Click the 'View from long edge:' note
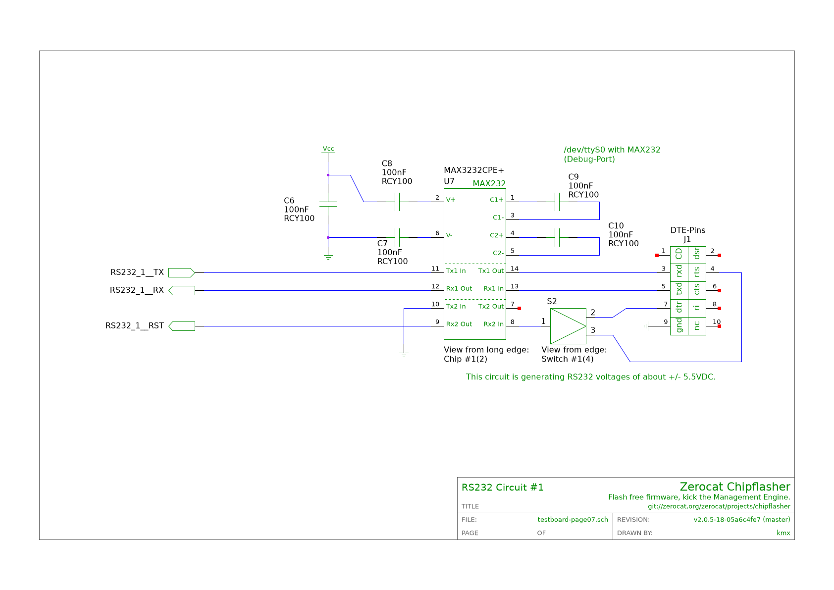 [x=486, y=350]
